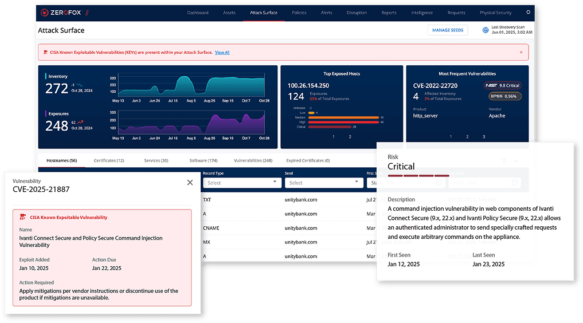Click the CVE-2022-22720 vulnerability title
This screenshot has width=583, height=323.
[x=436, y=85]
